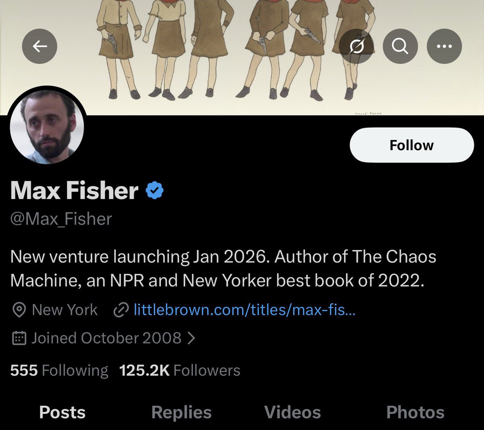Tap the back arrow icon
484x430 pixels.
[x=40, y=46]
